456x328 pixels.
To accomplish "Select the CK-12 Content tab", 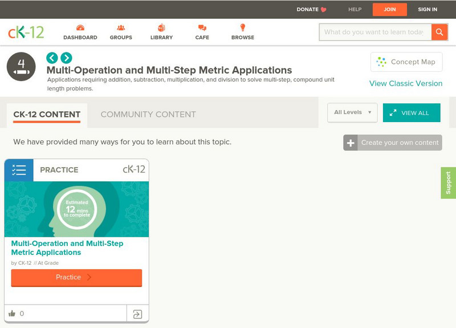I will click(x=47, y=114).
